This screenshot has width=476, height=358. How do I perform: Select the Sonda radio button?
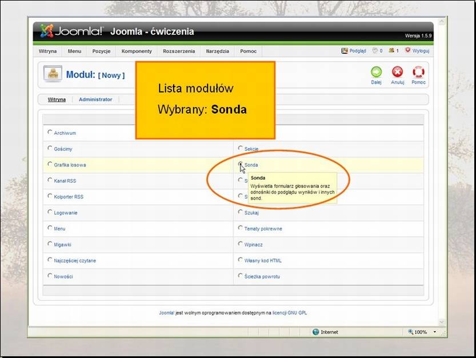click(240, 164)
